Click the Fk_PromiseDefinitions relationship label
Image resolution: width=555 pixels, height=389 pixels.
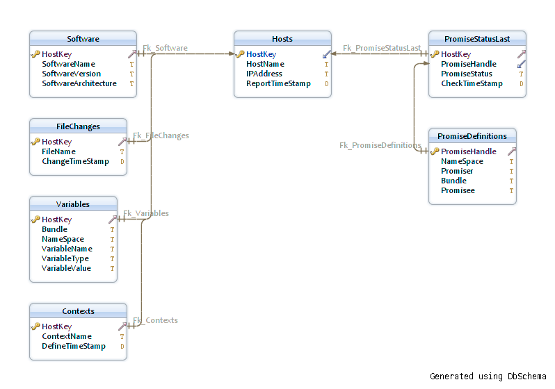point(380,145)
